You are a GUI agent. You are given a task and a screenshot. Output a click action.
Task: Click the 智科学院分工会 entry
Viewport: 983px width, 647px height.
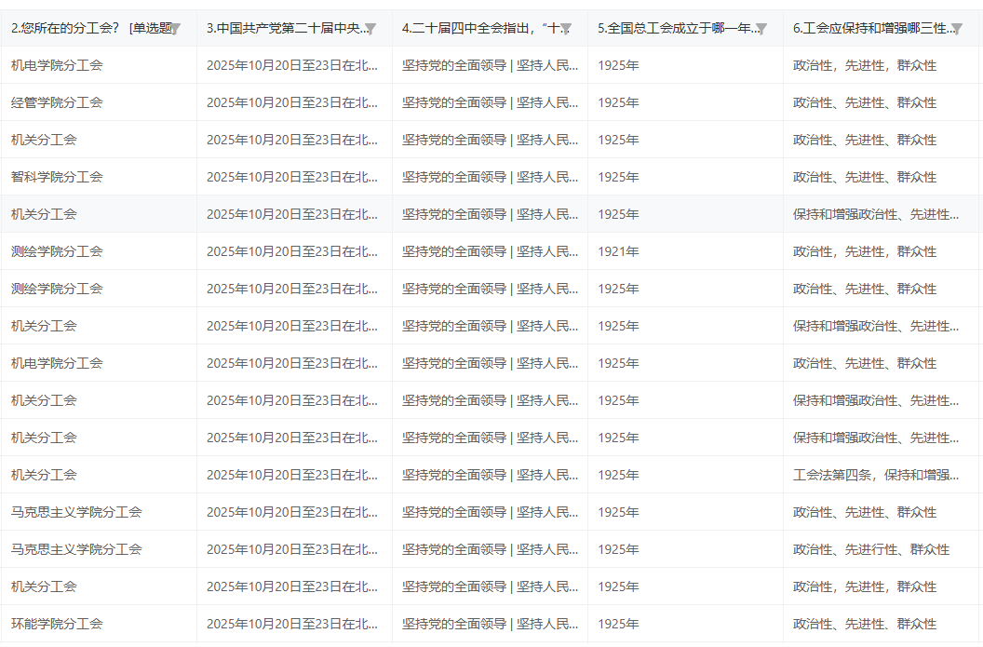point(57,177)
